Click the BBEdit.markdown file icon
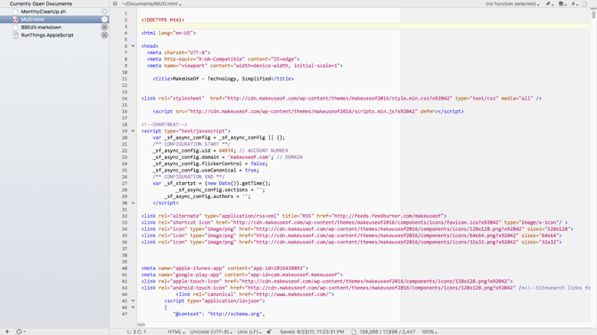The image size is (597, 335). click(16, 28)
